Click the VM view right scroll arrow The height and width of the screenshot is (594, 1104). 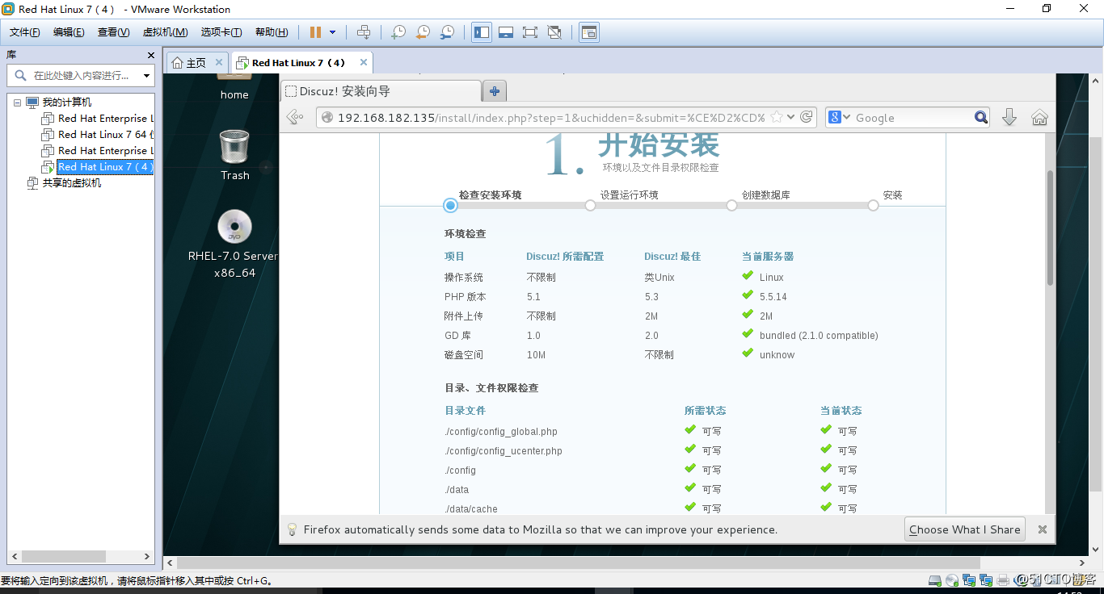1081,563
